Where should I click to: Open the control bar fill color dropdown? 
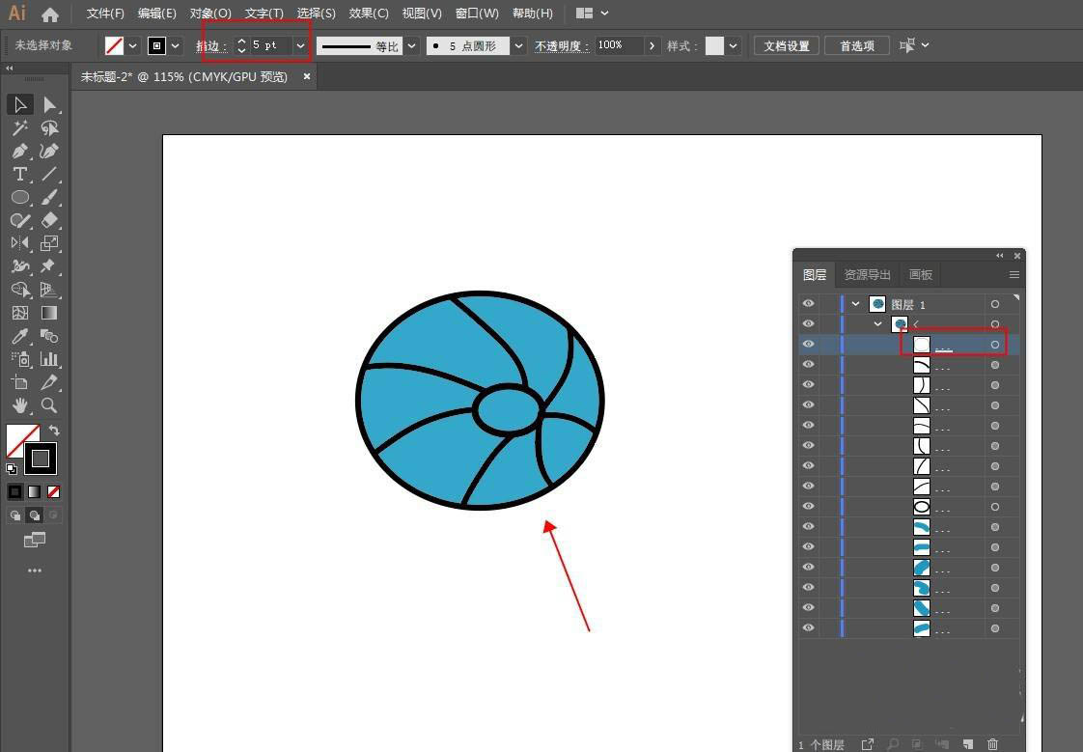point(132,45)
